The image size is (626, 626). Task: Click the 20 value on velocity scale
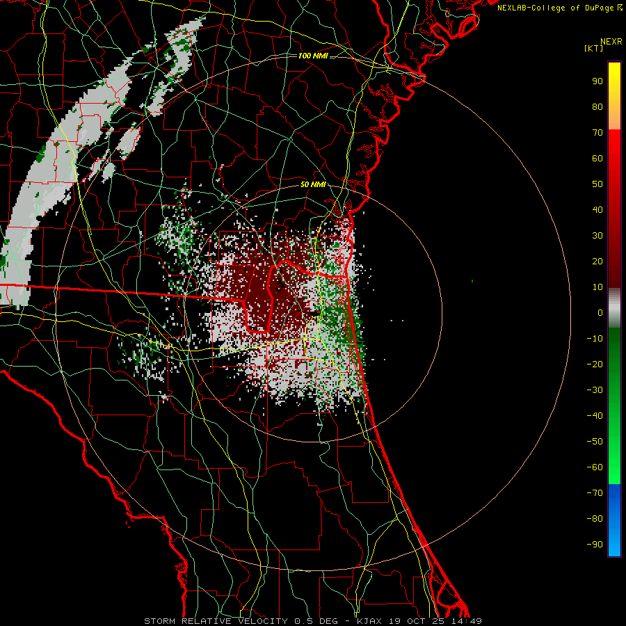point(597,261)
